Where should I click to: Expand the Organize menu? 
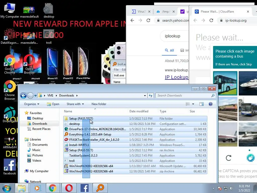click(31, 104)
